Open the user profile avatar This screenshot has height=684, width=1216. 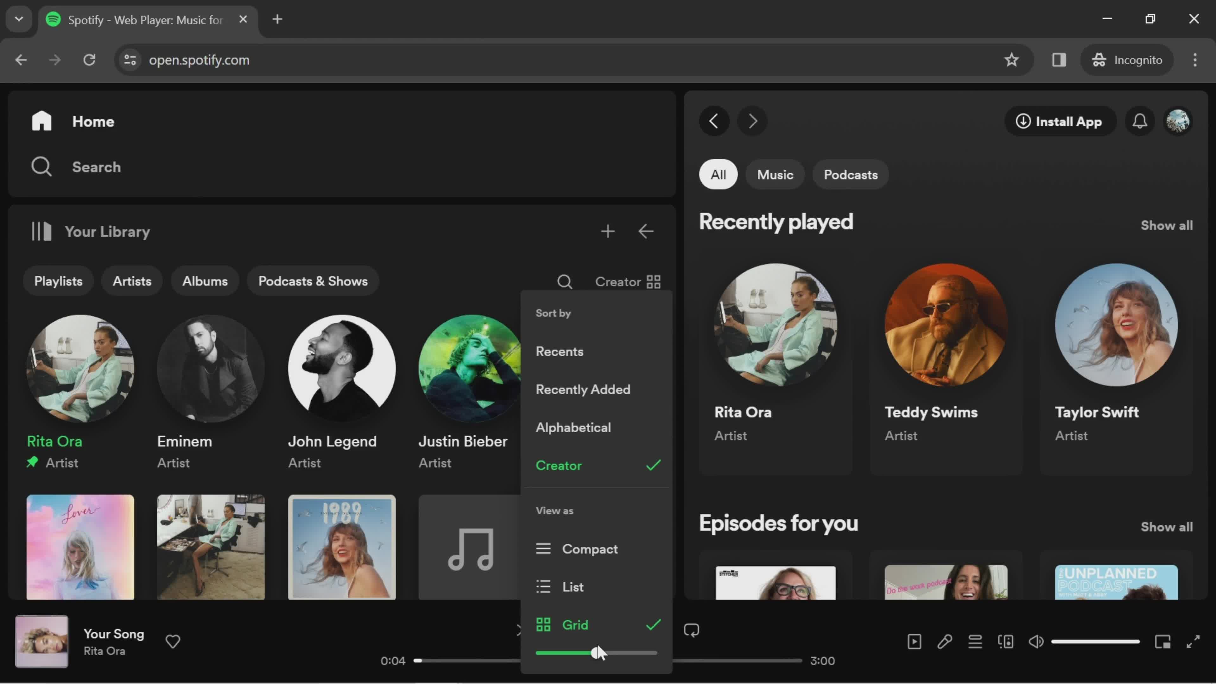1178,121
